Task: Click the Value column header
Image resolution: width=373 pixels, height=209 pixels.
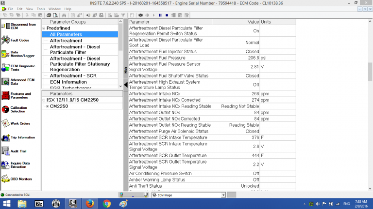Action: click(236, 22)
